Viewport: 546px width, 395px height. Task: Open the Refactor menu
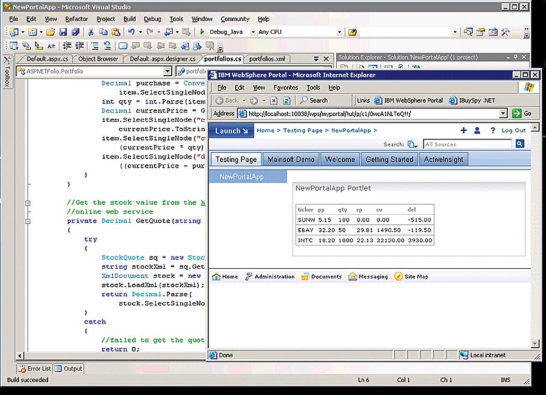(x=76, y=19)
